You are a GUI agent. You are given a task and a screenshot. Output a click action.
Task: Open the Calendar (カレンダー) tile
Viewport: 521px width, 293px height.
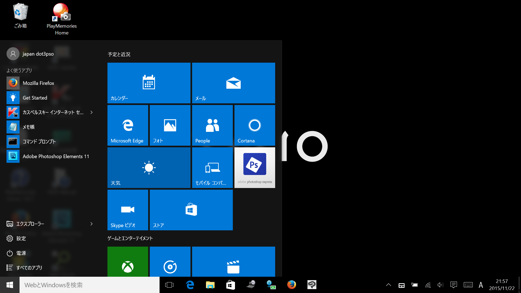tap(149, 83)
